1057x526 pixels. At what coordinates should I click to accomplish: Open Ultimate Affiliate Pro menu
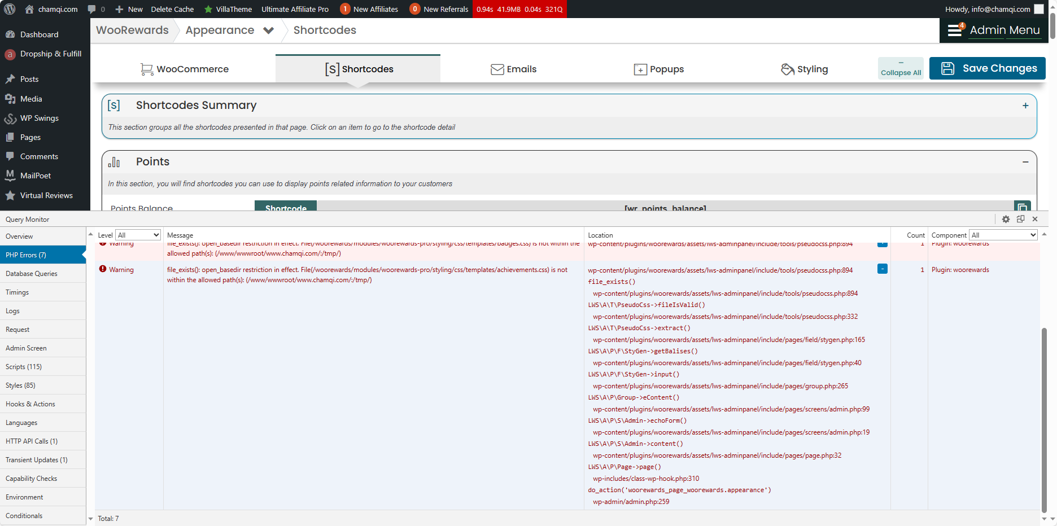tap(295, 9)
